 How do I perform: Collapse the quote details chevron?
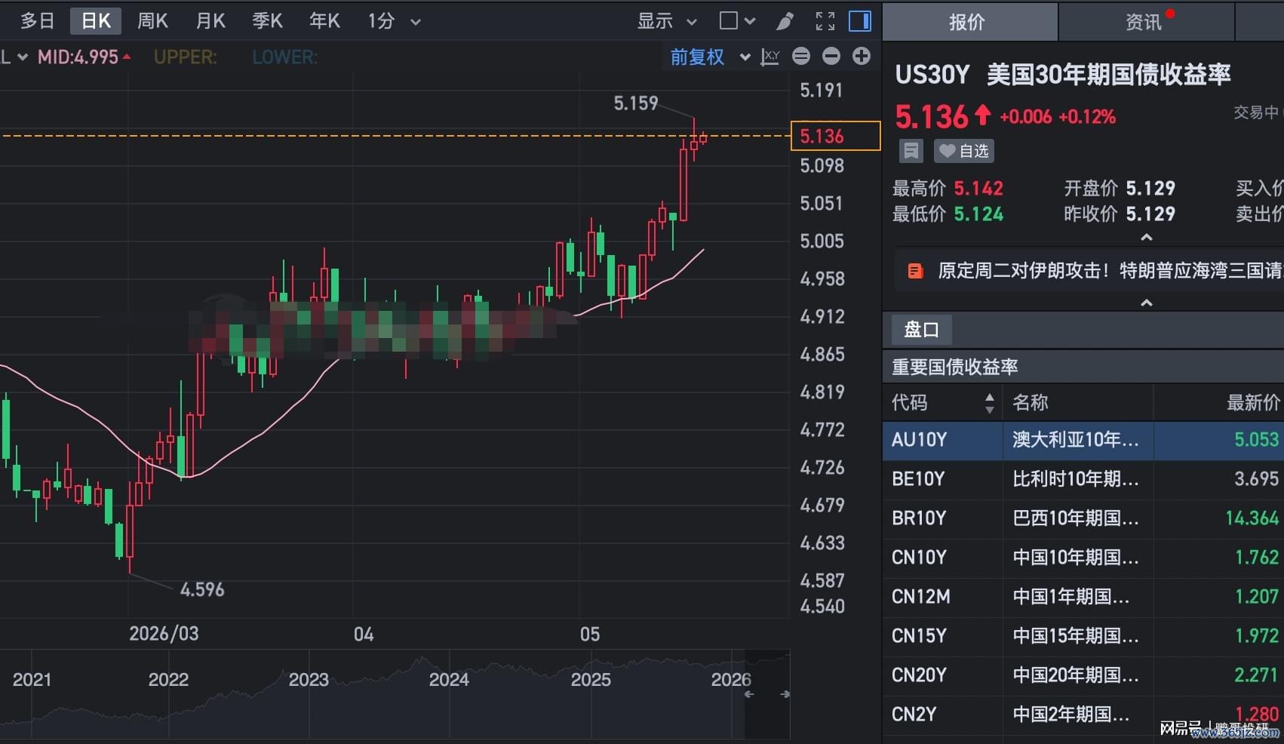[1147, 237]
